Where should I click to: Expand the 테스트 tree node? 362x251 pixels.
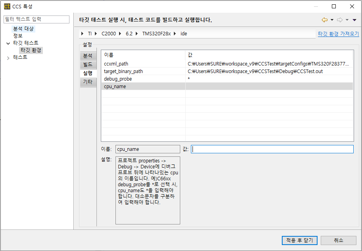pos(8,58)
